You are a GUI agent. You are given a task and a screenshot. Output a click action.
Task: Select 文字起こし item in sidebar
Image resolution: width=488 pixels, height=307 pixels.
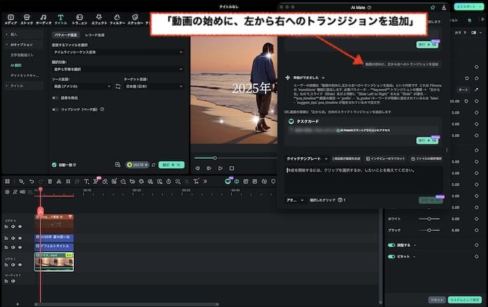click(x=22, y=55)
